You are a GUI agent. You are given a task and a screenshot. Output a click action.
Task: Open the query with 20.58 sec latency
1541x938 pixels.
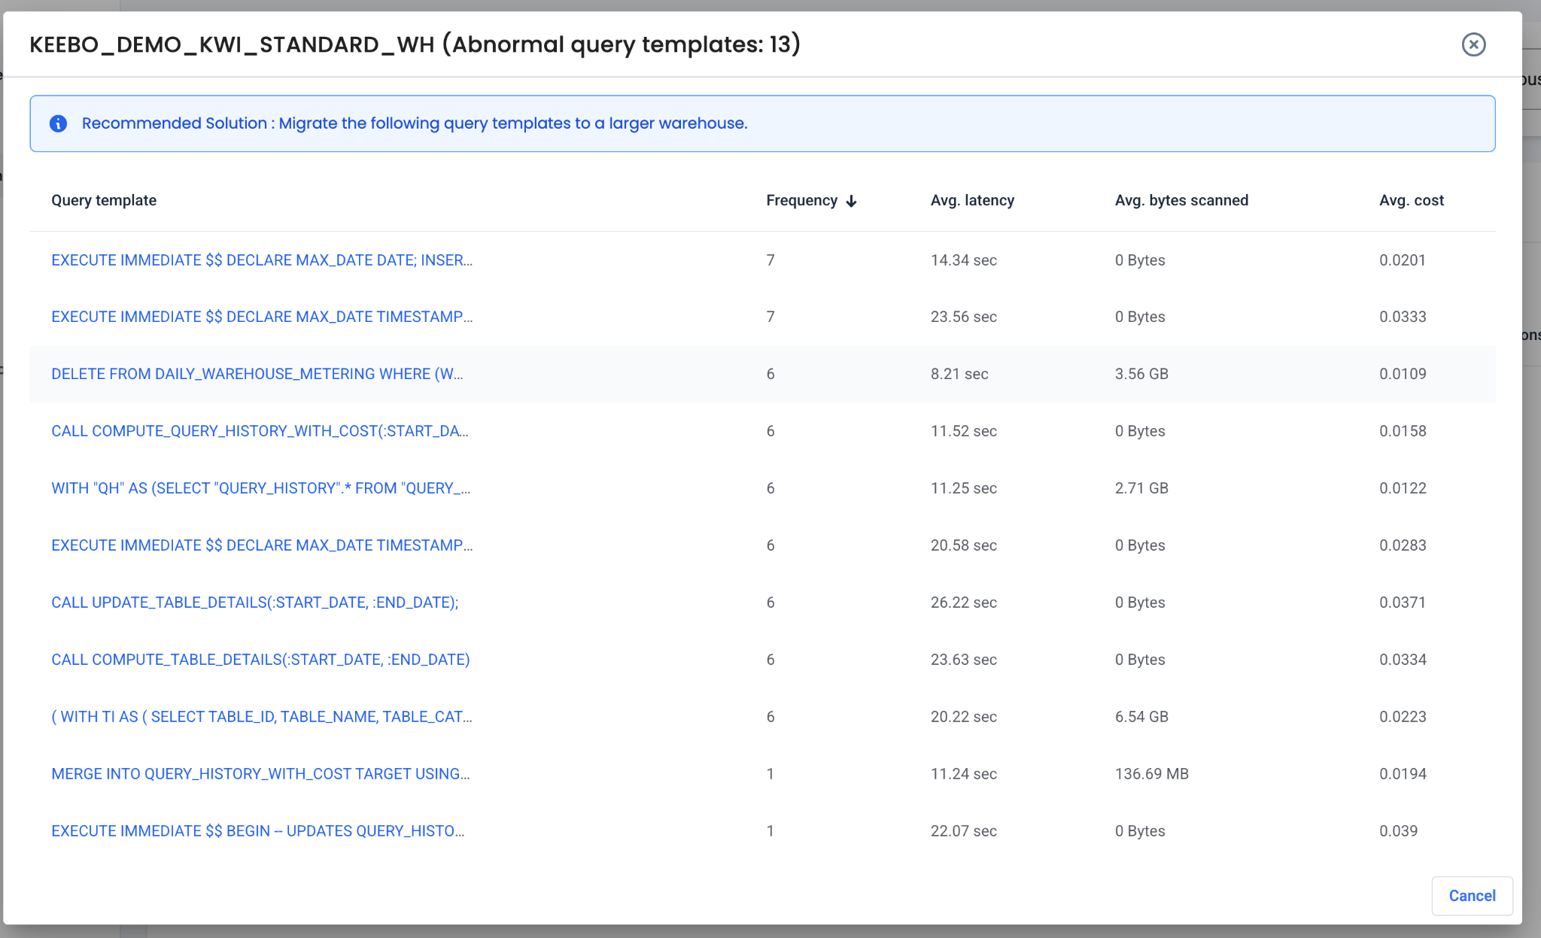click(x=261, y=545)
